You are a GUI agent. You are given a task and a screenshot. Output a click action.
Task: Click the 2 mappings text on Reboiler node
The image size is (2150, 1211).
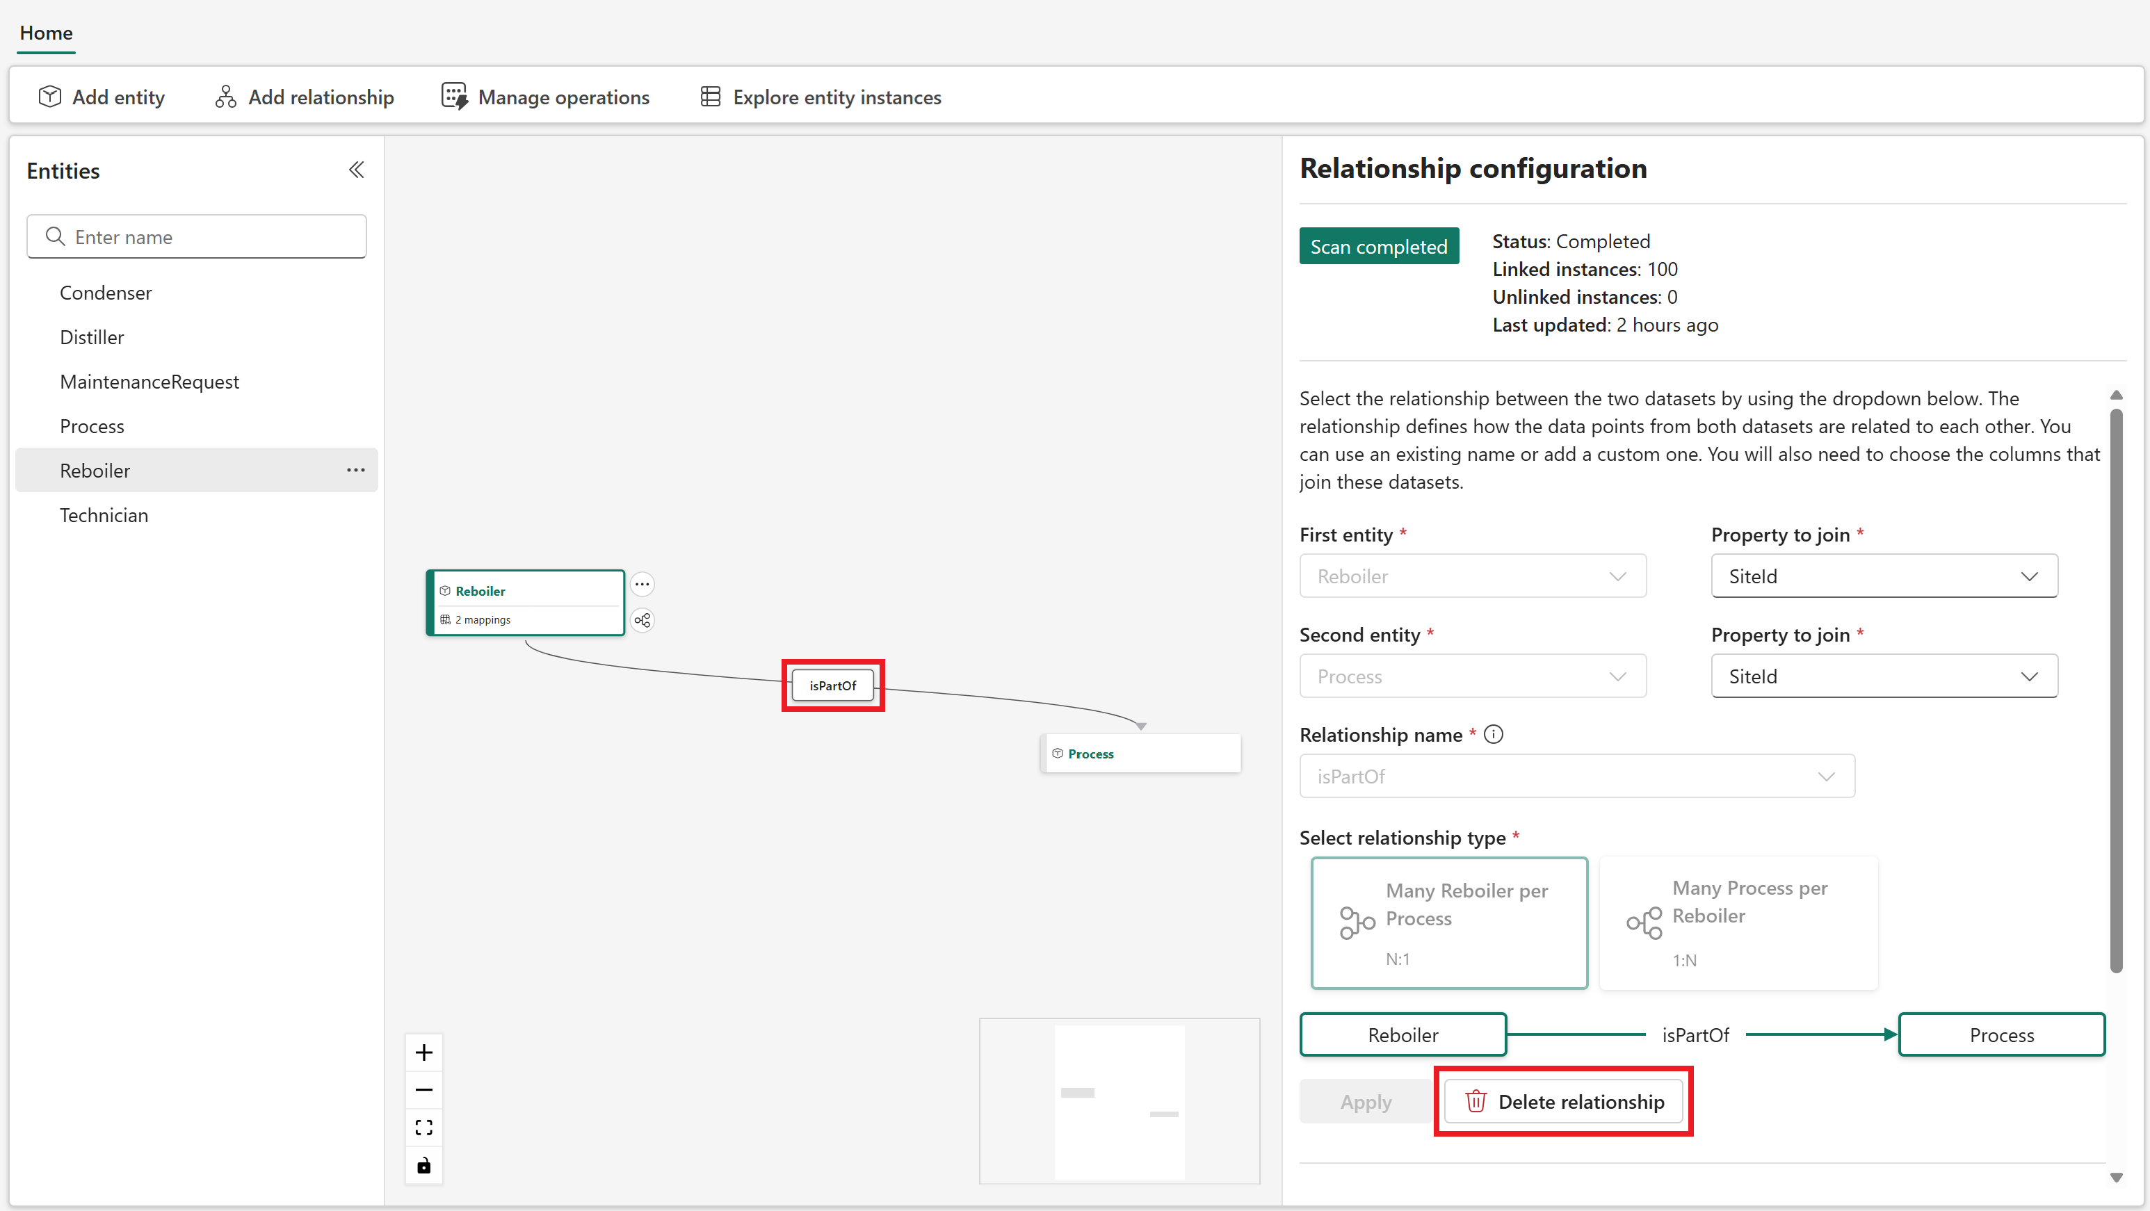pyautogui.click(x=483, y=620)
